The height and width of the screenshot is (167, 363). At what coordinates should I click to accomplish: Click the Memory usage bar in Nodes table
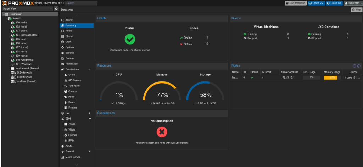pyautogui.click(x=332, y=77)
